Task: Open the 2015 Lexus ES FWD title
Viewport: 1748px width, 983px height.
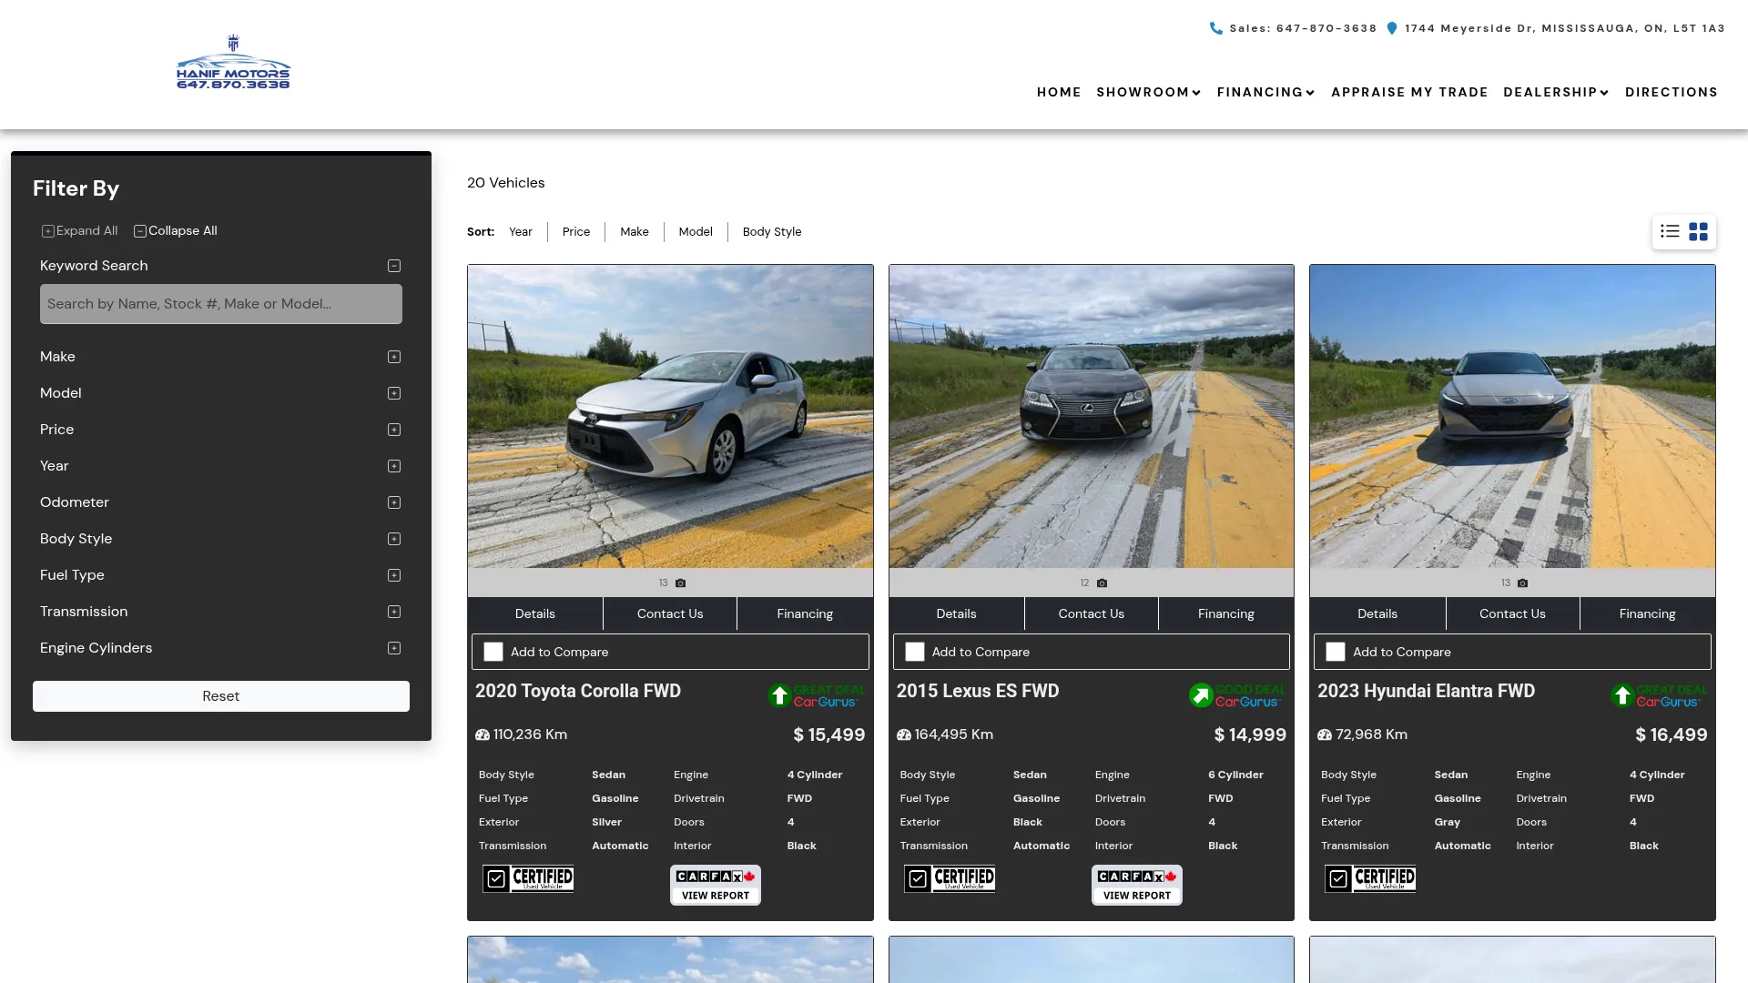Action: pos(978,692)
